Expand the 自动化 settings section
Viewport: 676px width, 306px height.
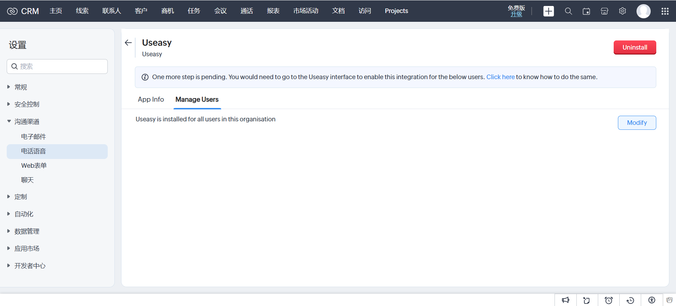pos(9,214)
